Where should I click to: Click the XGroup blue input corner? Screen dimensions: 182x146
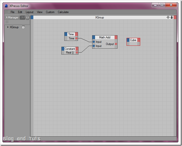[x=32, y=18]
